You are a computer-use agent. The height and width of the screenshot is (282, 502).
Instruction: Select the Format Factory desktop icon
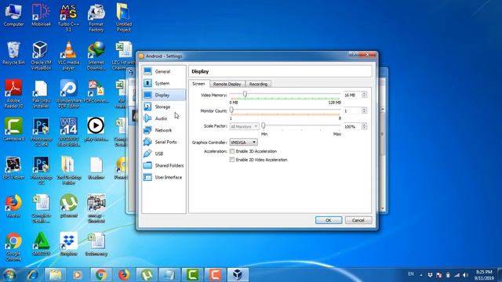tap(96, 18)
